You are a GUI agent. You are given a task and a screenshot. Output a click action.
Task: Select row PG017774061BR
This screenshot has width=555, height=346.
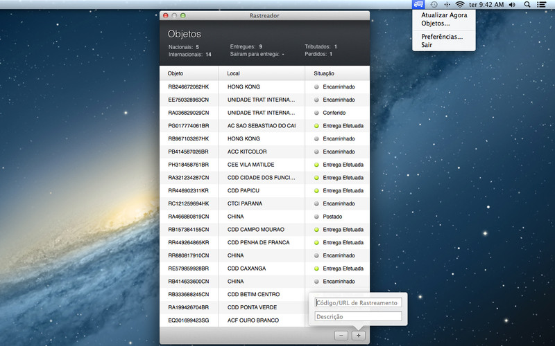tap(265, 126)
